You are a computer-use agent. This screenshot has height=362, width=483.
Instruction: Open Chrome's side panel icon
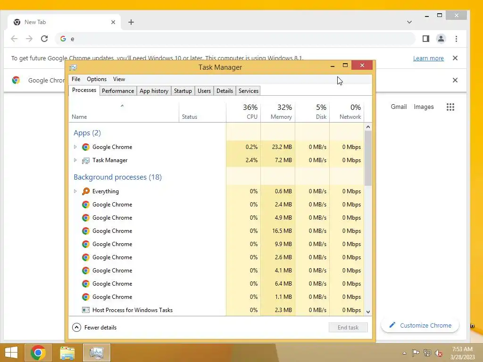[x=426, y=39]
